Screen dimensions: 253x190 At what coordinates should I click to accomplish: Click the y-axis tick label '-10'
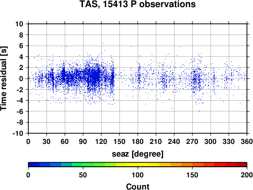[18, 133]
